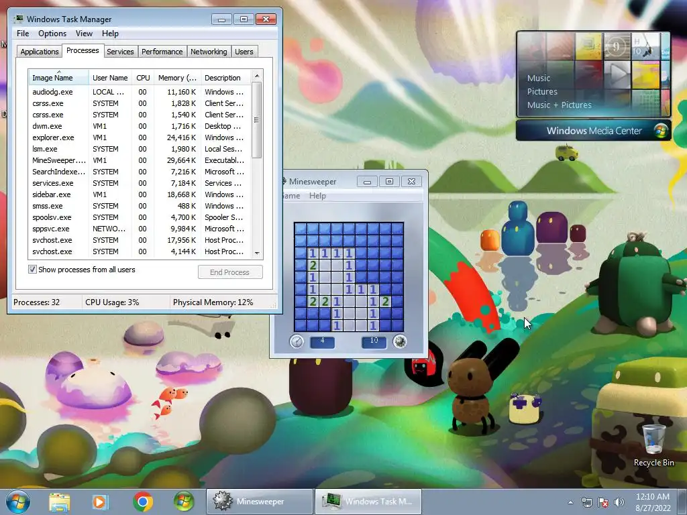
Task: Select the lsm.exe process row
Action: [140, 149]
